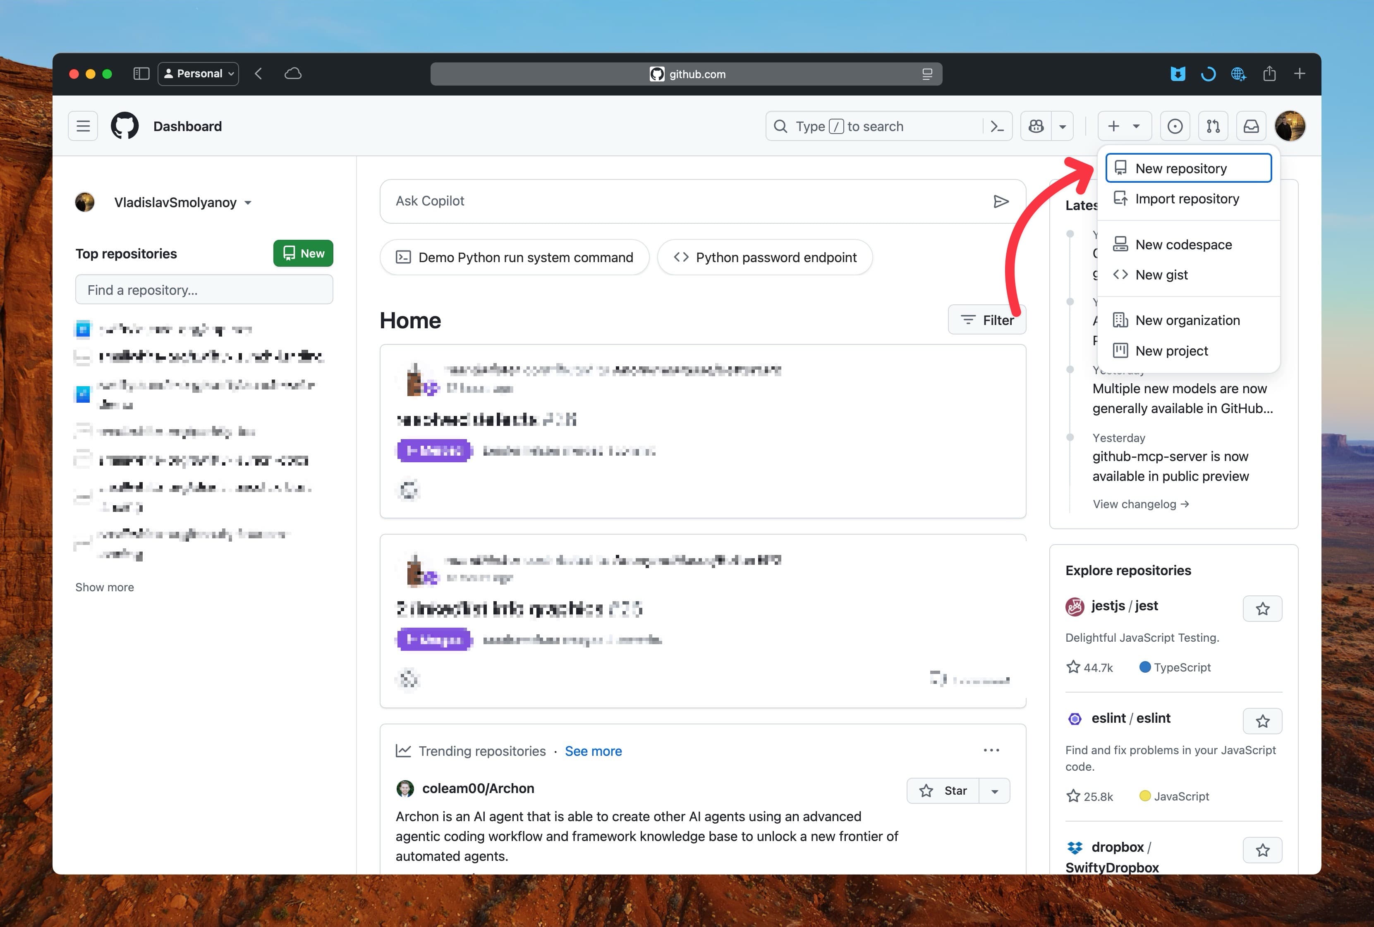Open the Reader view icon in address bar
The width and height of the screenshot is (1374, 927).
[926, 74]
